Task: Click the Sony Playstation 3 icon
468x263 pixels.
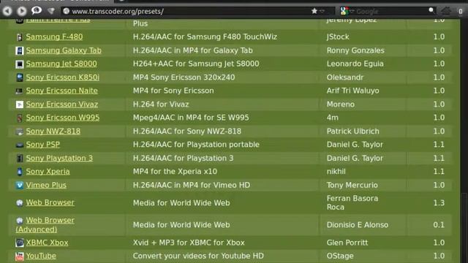Action: point(20,159)
